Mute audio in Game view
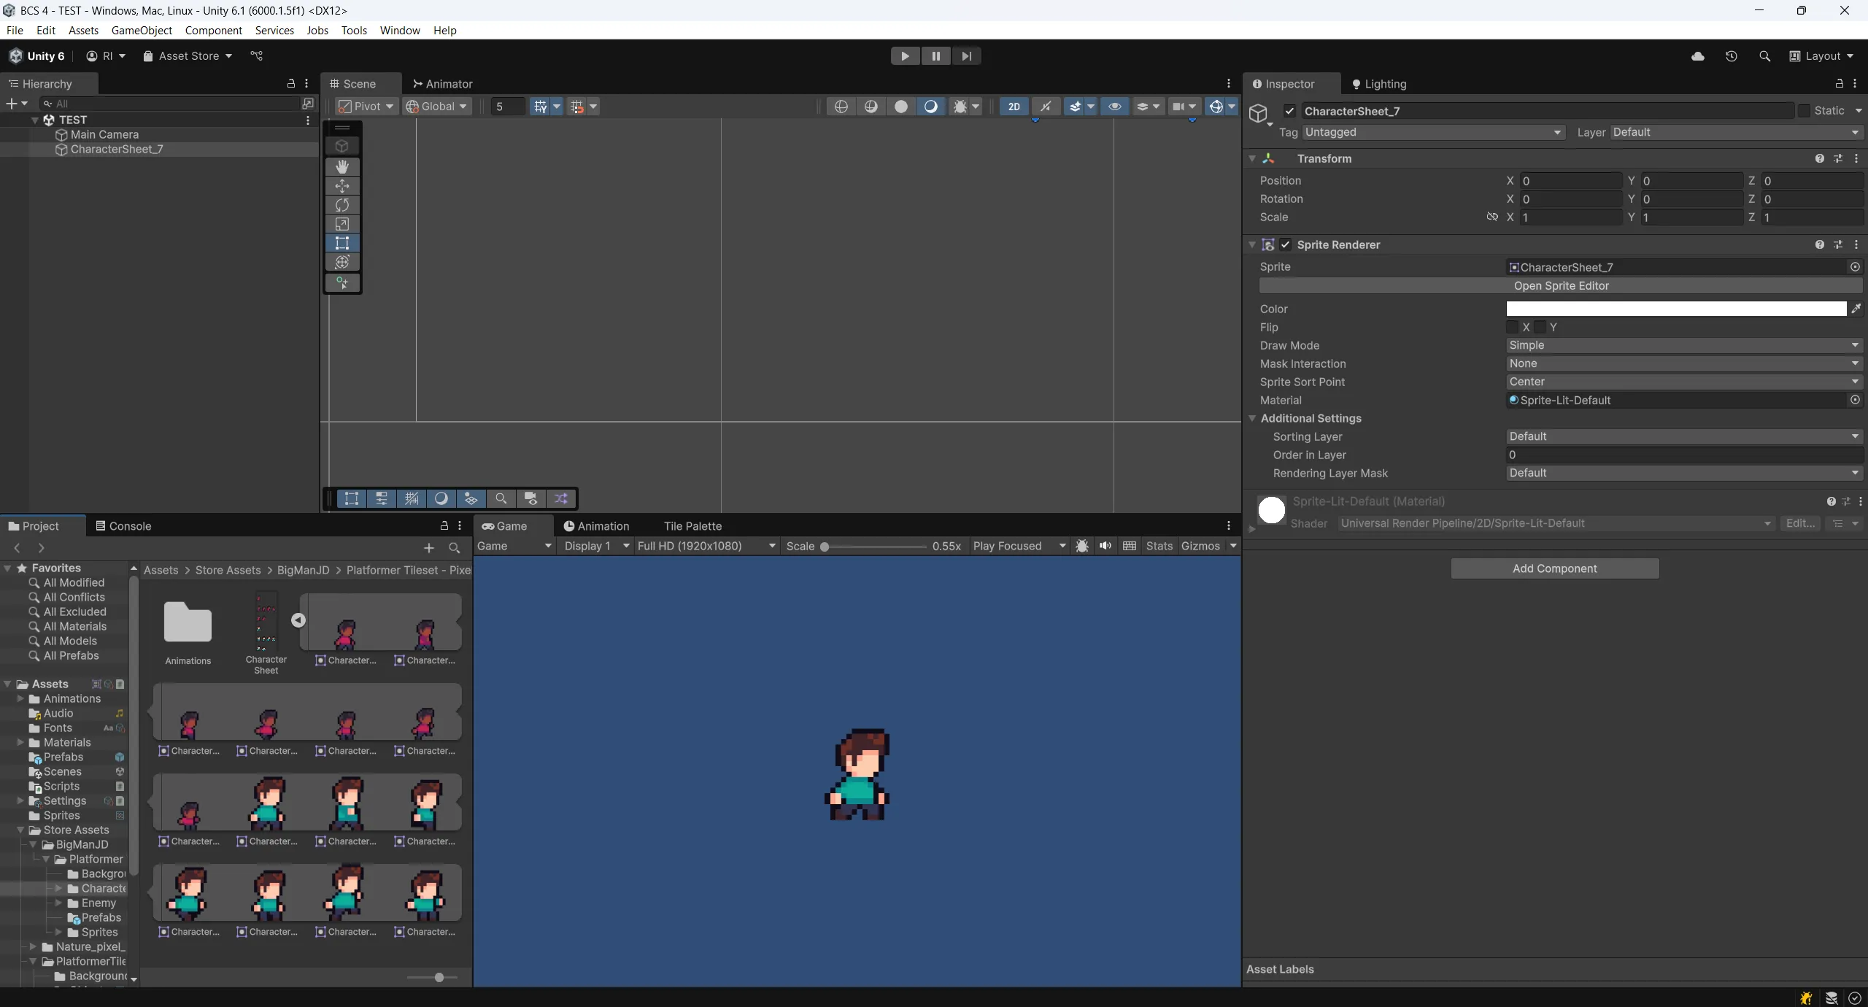1868x1007 pixels. [1106, 546]
